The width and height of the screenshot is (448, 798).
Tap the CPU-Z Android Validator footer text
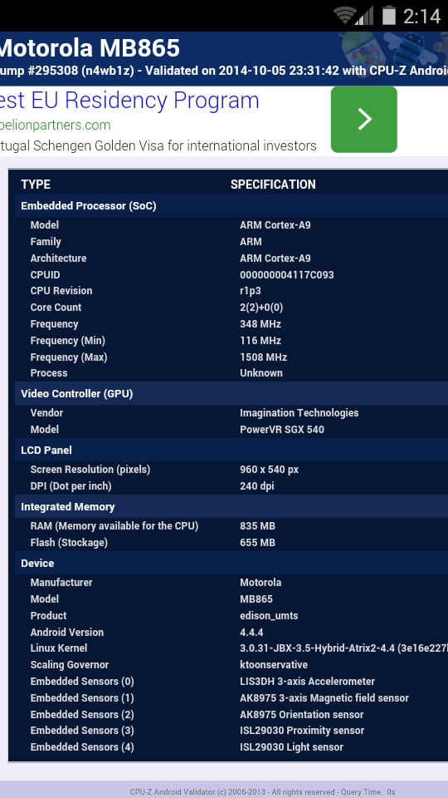click(x=263, y=792)
